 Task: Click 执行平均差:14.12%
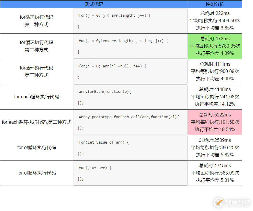(x=215, y=104)
